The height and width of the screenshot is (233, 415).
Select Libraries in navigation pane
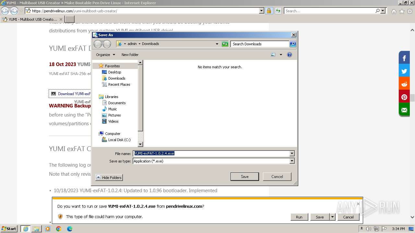tap(112, 97)
